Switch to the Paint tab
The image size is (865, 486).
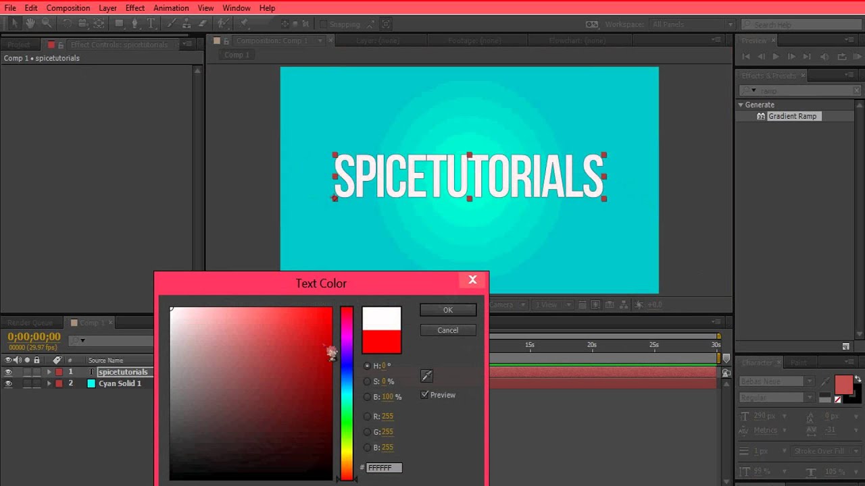[x=798, y=362]
